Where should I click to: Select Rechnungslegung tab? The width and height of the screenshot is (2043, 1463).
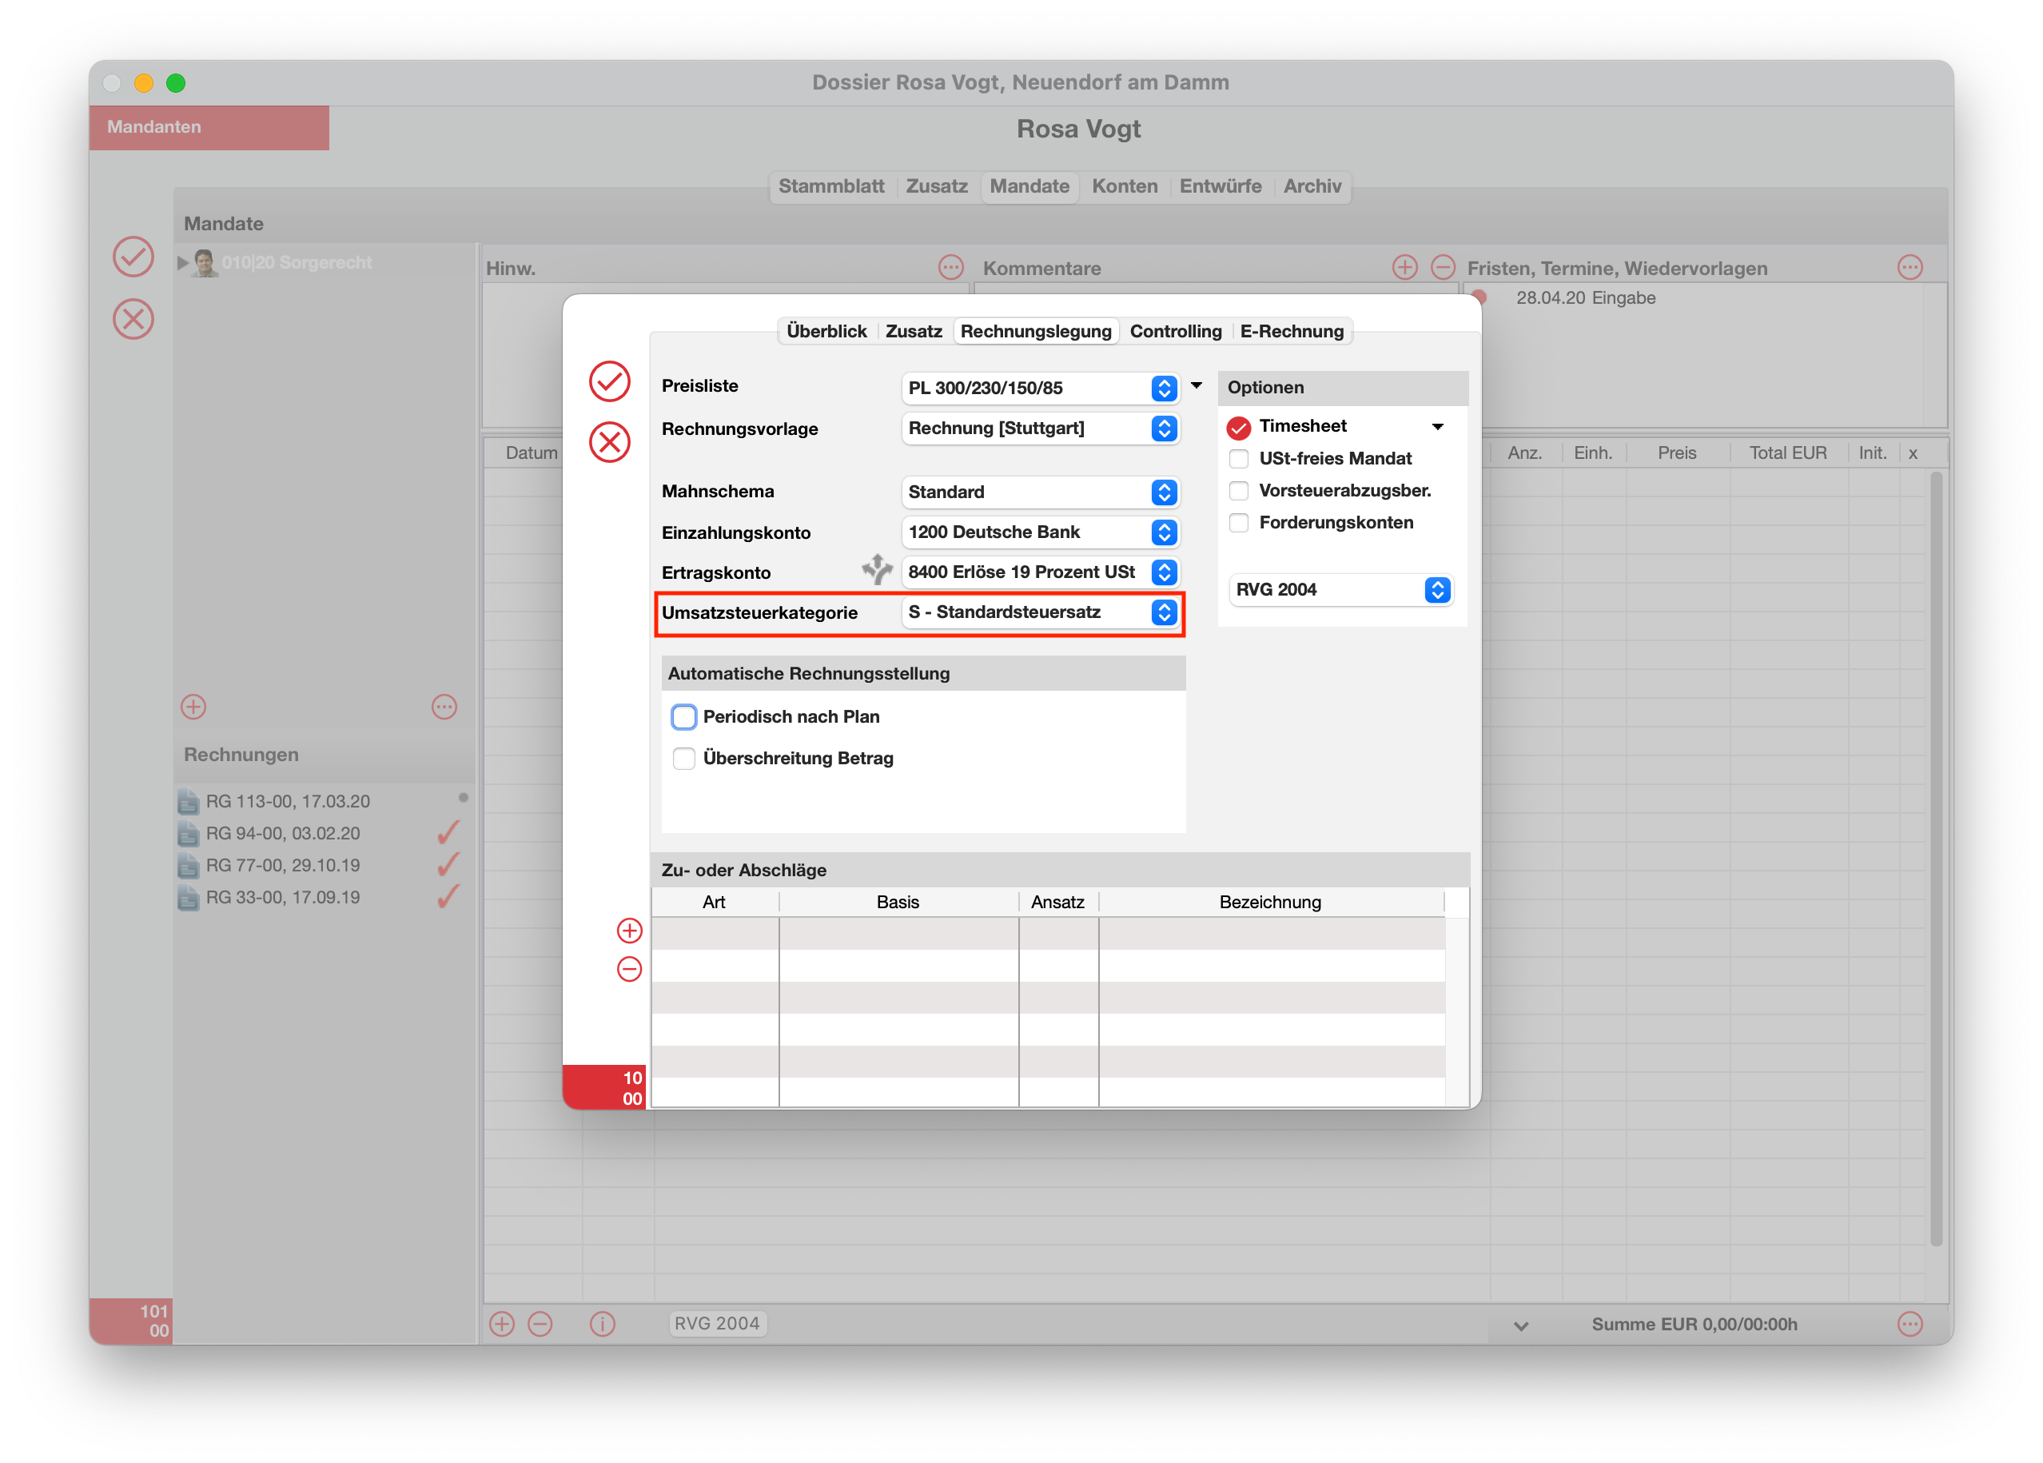click(x=1036, y=332)
